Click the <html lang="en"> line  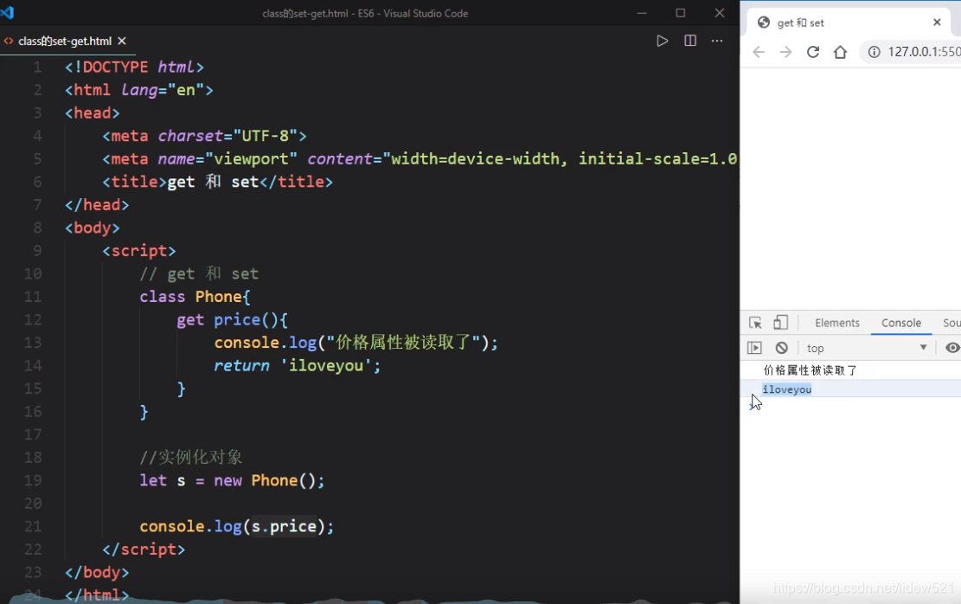click(139, 90)
